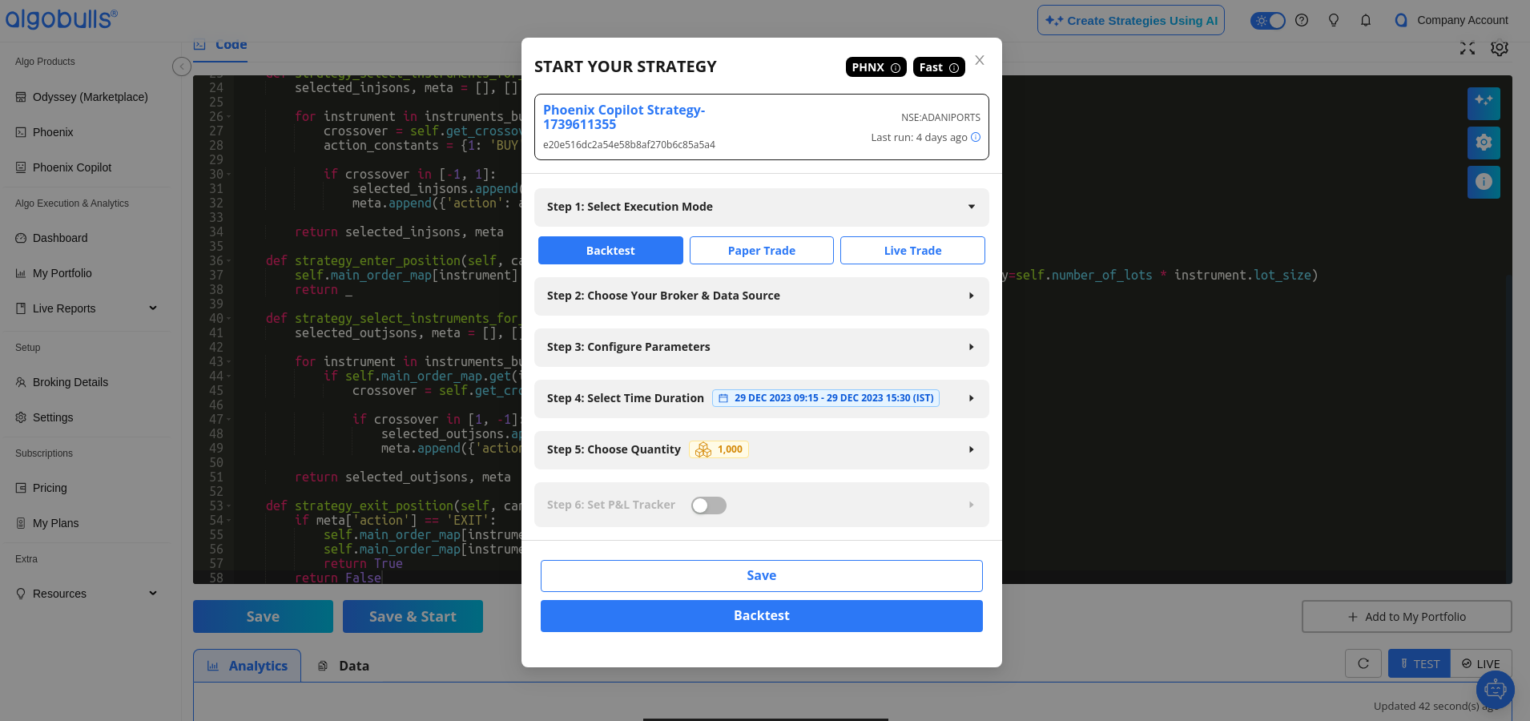The width and height of the screenshot is (1530, 721).
Task: Expand Step 3: Configure Parameters
Action: pyautogui.click(x=762, y=347)
